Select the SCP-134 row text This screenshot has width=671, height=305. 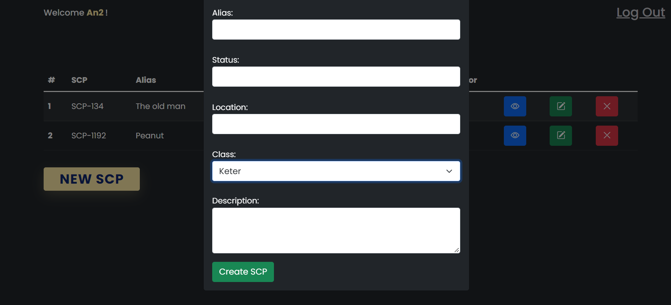pyautogui.click(x=87, y=107)
